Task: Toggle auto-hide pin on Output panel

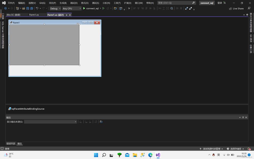Action: pyautogui.click(x=243, y=118)
